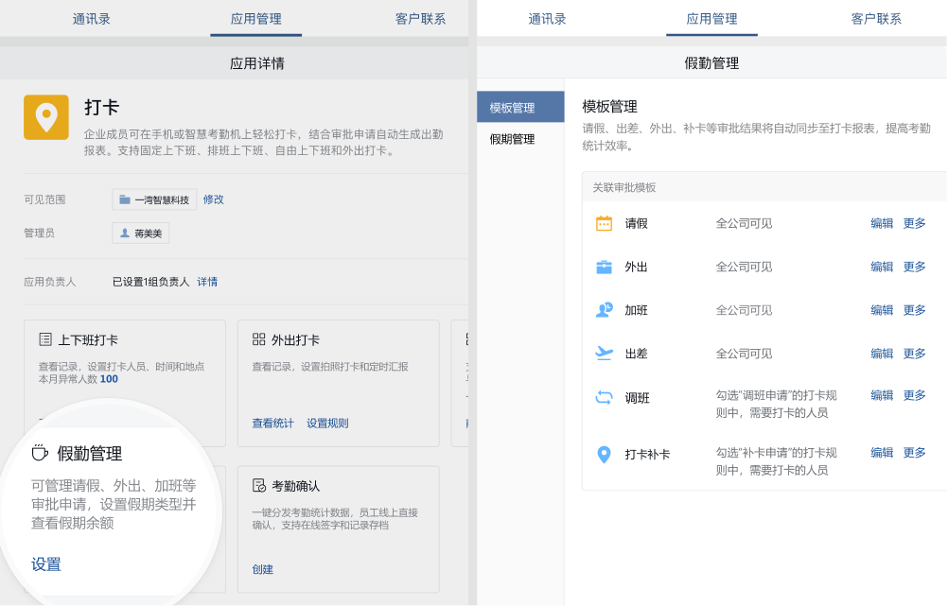Click 修改 next to 可见范围
Viewport: 948px width, 606px height.
tap(214, 199)
